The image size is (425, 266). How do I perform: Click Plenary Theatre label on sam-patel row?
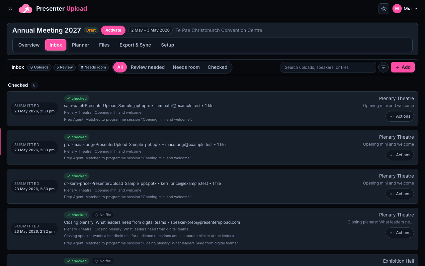[x=396, y=98]
